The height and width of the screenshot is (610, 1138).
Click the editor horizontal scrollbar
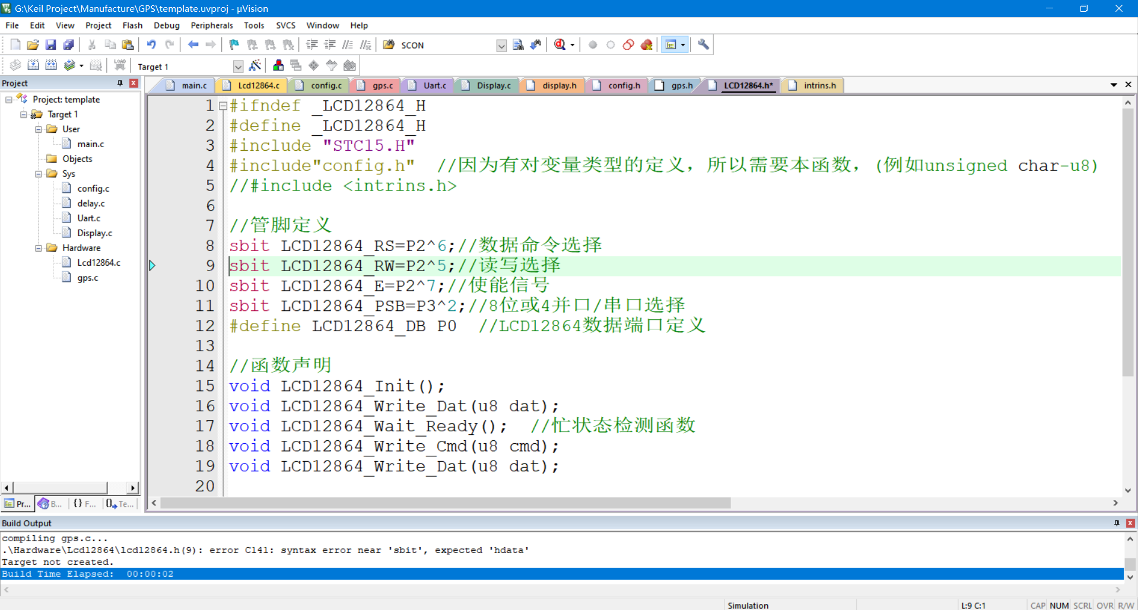[445, 503]
